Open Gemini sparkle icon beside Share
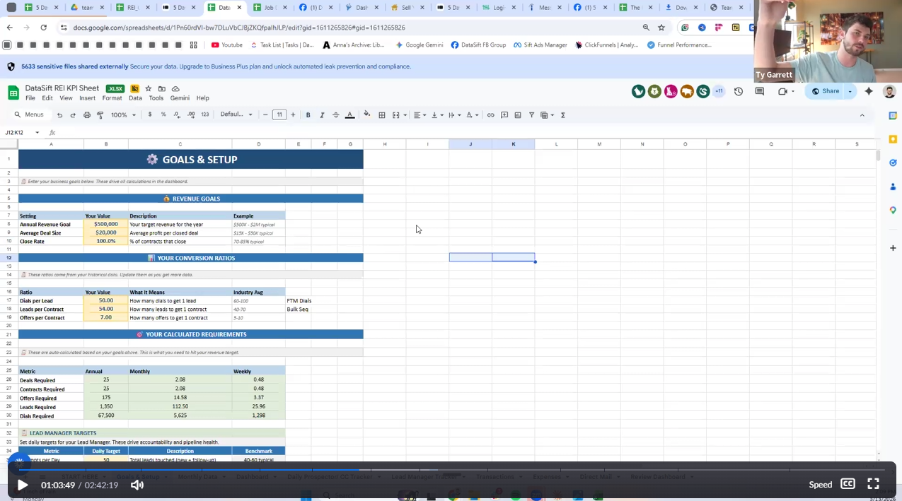Screen dimensions: 902x501 pyautogui.click(x=869, y=91)
